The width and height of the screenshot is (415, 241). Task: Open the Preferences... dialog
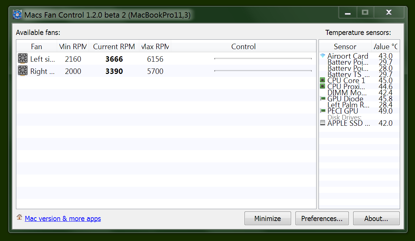click(322, 218)
